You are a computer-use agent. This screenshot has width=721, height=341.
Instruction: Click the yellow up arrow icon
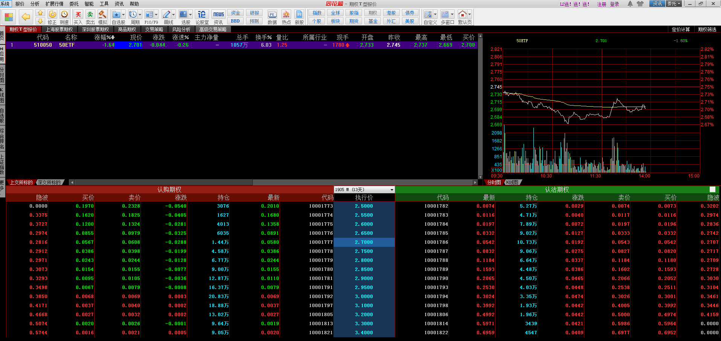pyautogui.click(x=40, y=13)
